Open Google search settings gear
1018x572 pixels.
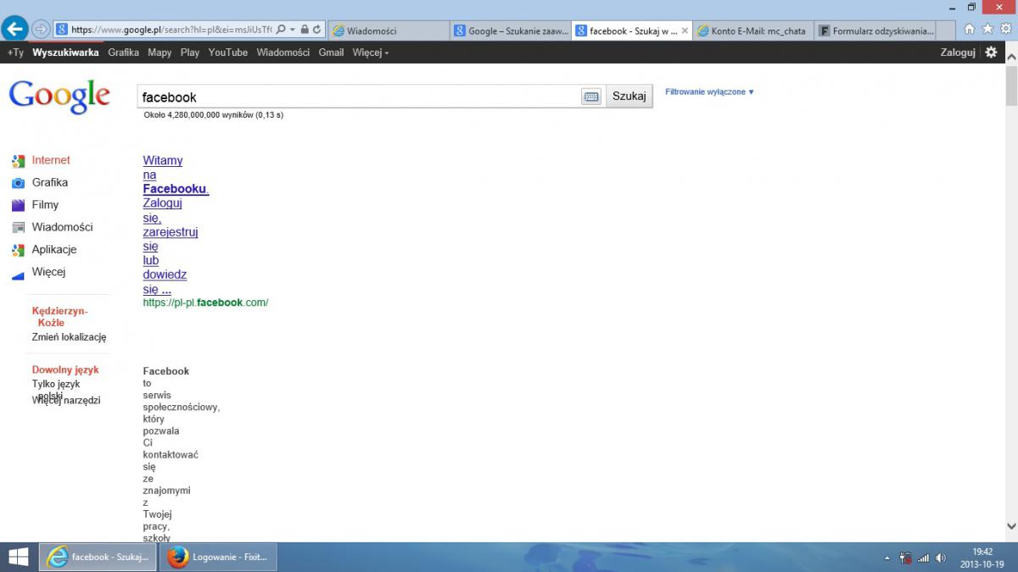coord(991,53)
